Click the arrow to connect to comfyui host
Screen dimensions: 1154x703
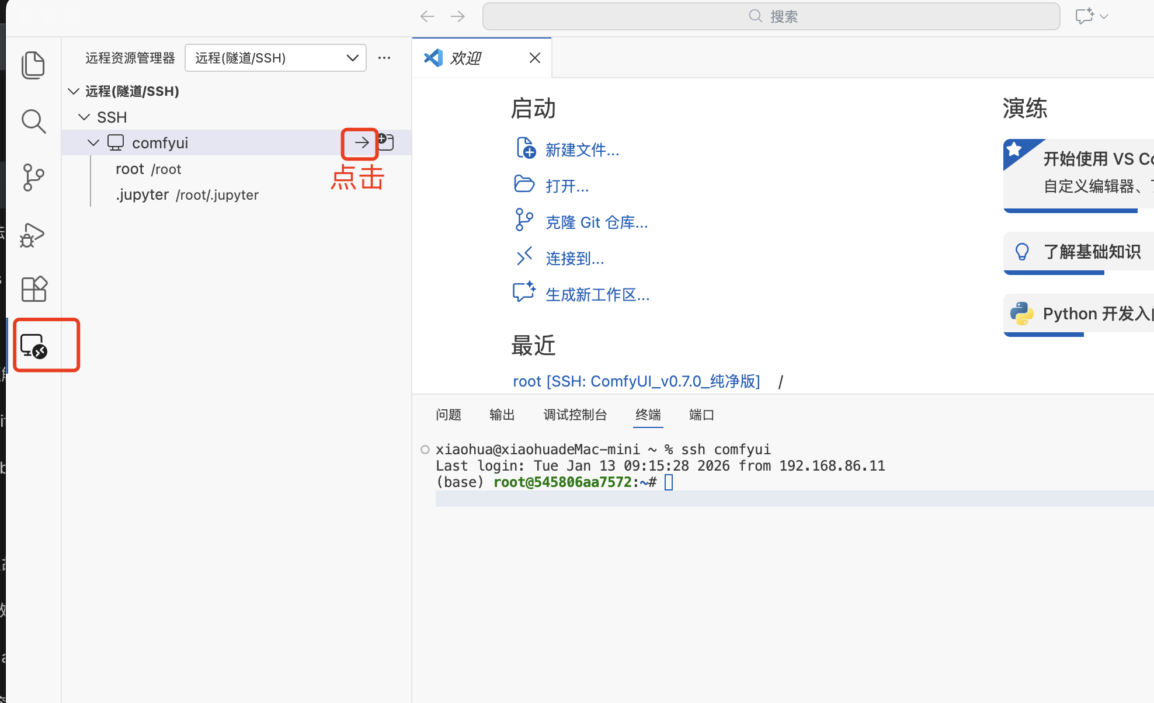pyautogui.click(x=361, y=142)
